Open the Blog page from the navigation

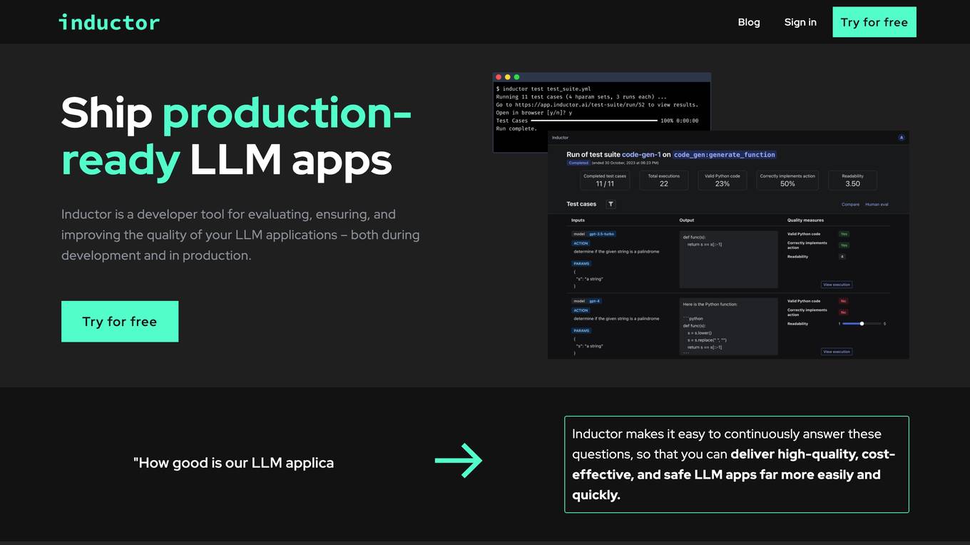749,22
